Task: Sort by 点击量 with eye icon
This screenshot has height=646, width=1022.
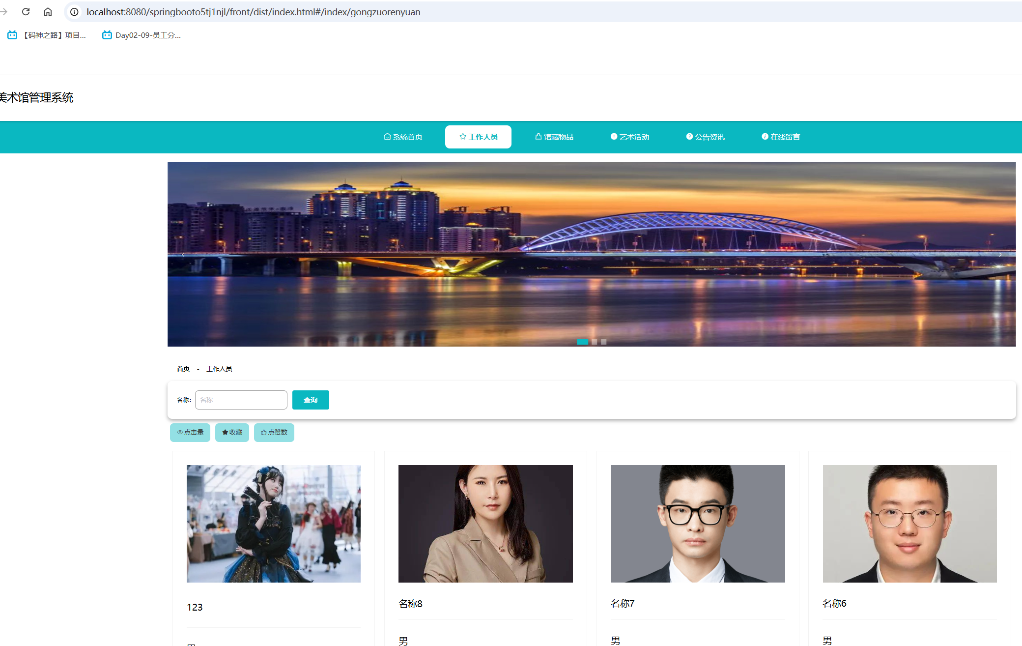Action: click(190, 432)
